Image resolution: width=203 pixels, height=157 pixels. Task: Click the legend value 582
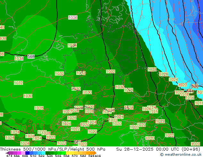(83, 156)
